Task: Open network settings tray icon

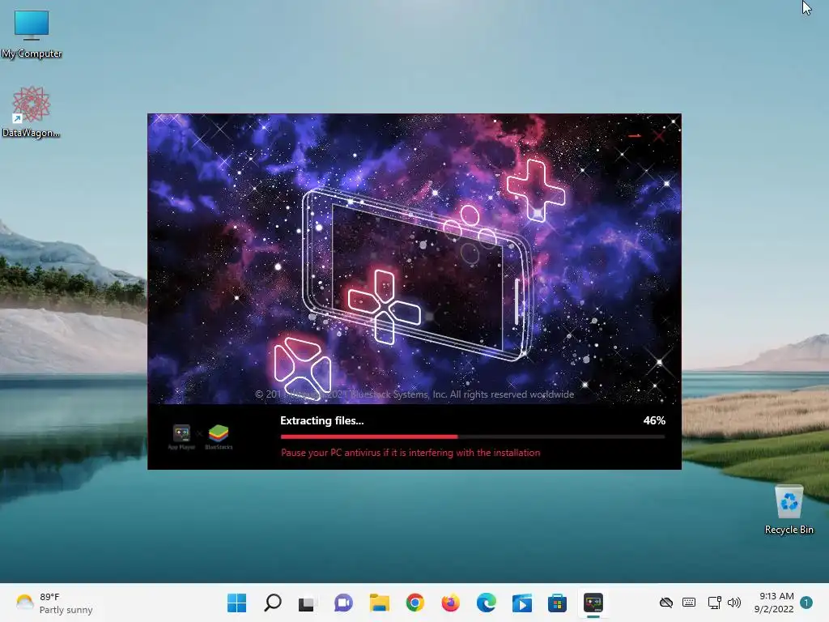Action: tap(714, 603)
